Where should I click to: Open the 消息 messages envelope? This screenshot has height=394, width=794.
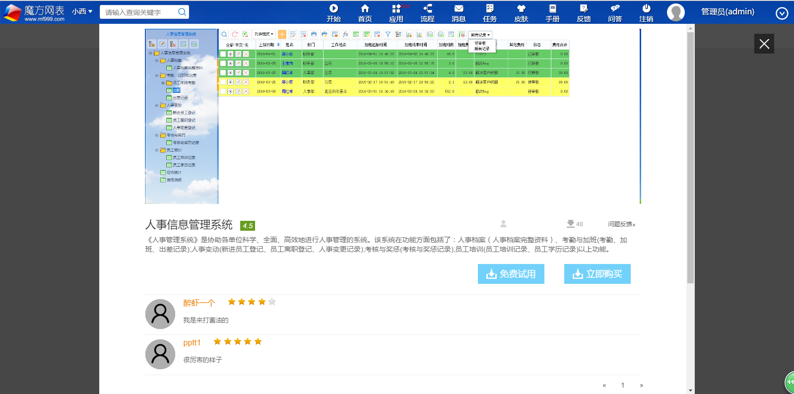(459, 13)
